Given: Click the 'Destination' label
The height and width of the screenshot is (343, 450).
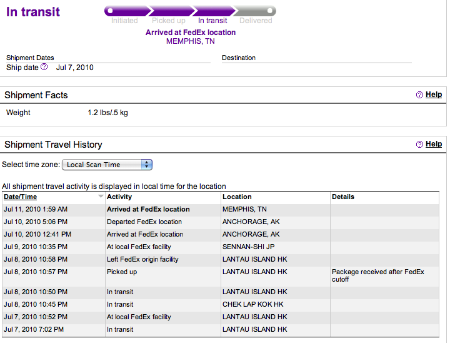Looking at the screenshot, I should click(239, 58).
